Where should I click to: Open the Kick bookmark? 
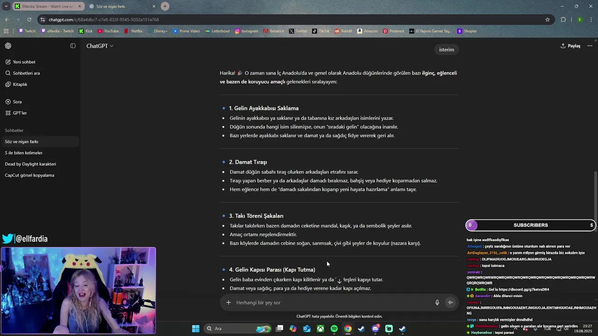click(85, 31)
